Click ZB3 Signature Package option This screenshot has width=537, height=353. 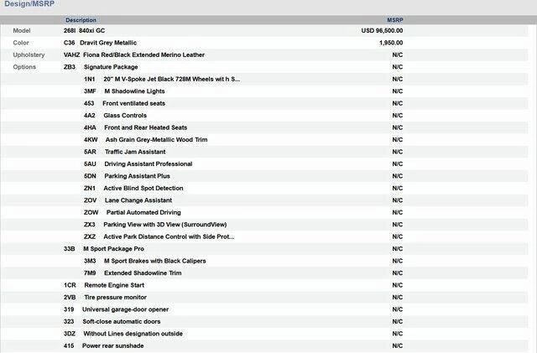[111, 67]
